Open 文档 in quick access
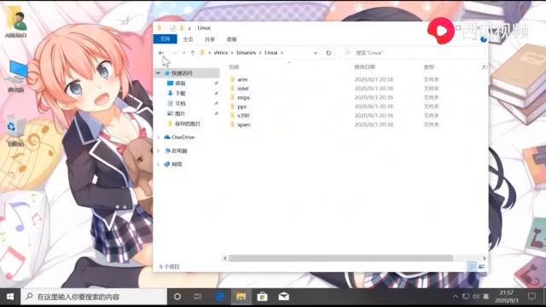Viewport: 546px width, 307px height. [180, 103]
